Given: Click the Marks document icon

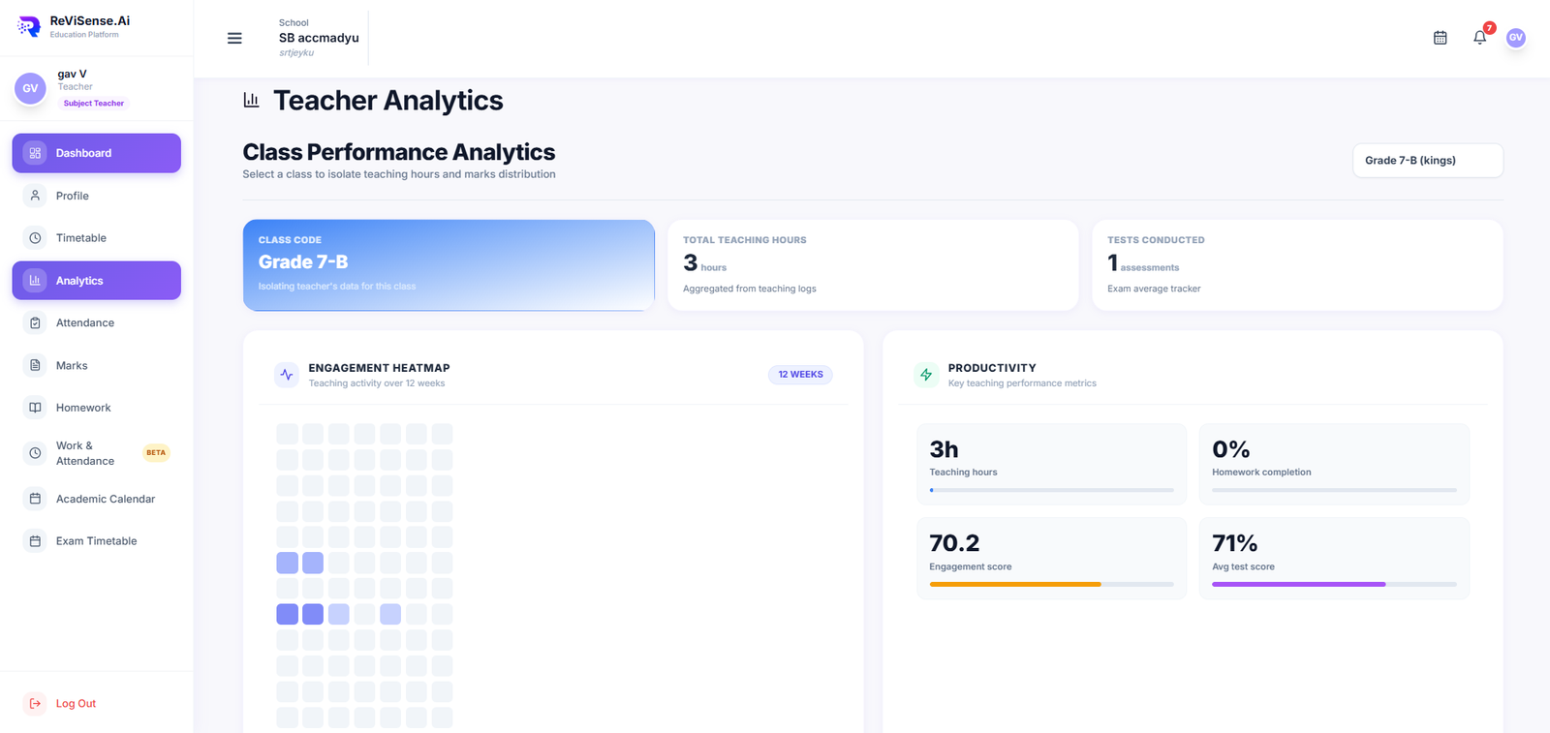Looking at the screenshot, I should point(35,366).
